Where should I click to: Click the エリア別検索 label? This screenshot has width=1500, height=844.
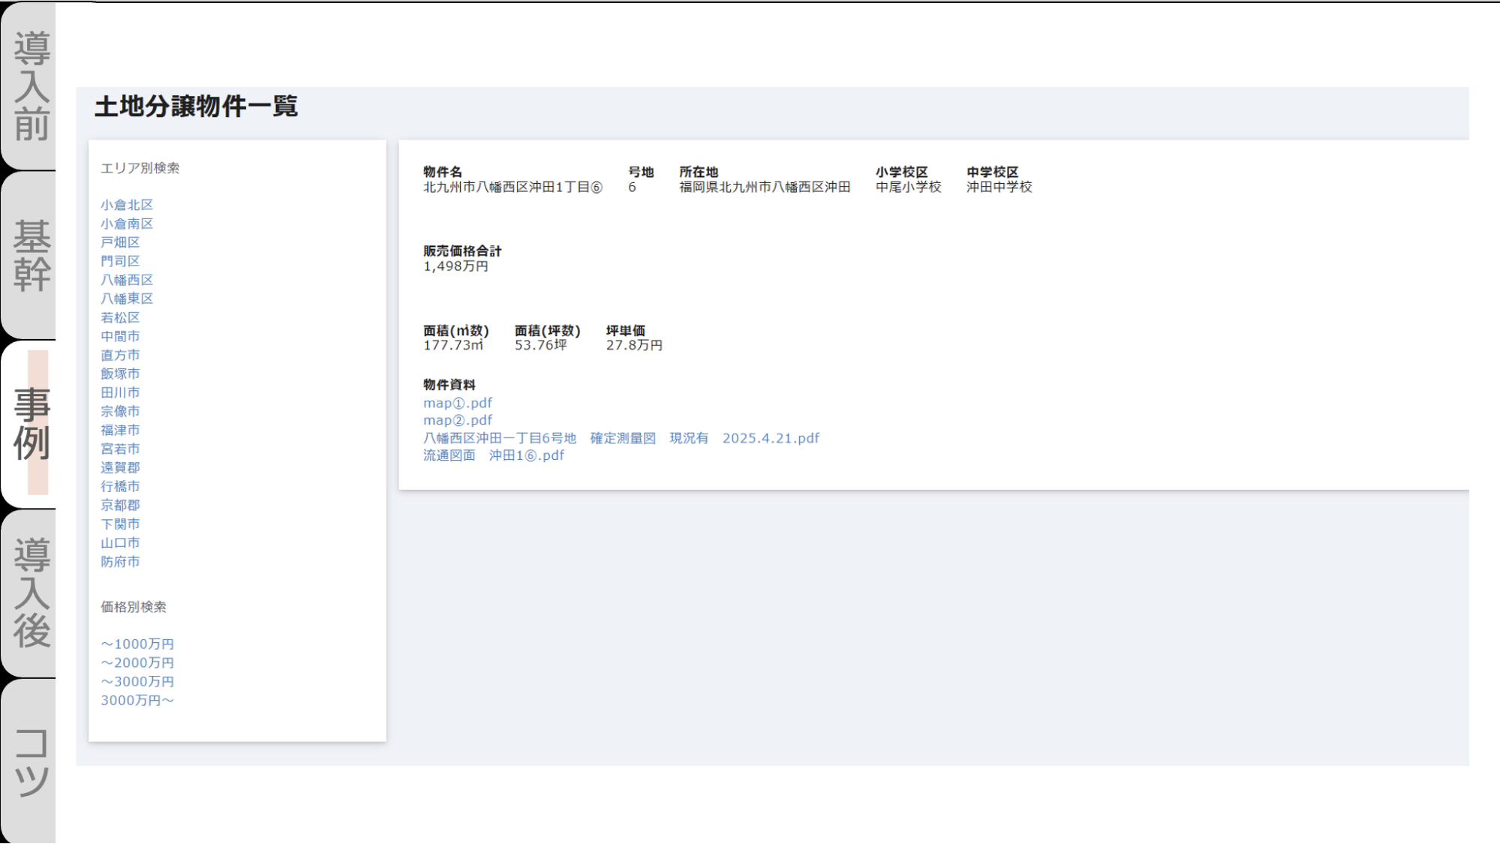(x=140, y=168)
